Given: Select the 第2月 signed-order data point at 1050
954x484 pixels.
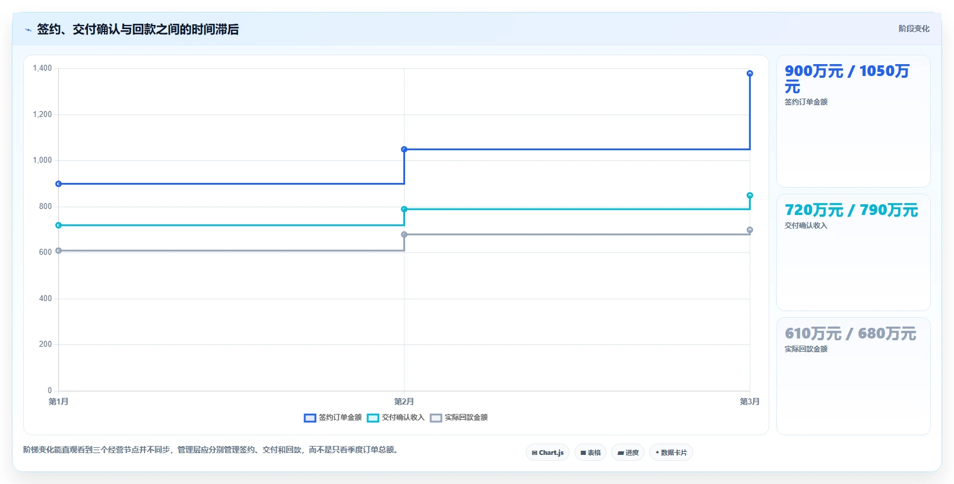Looking at the screenshot, I should point(404,150).
